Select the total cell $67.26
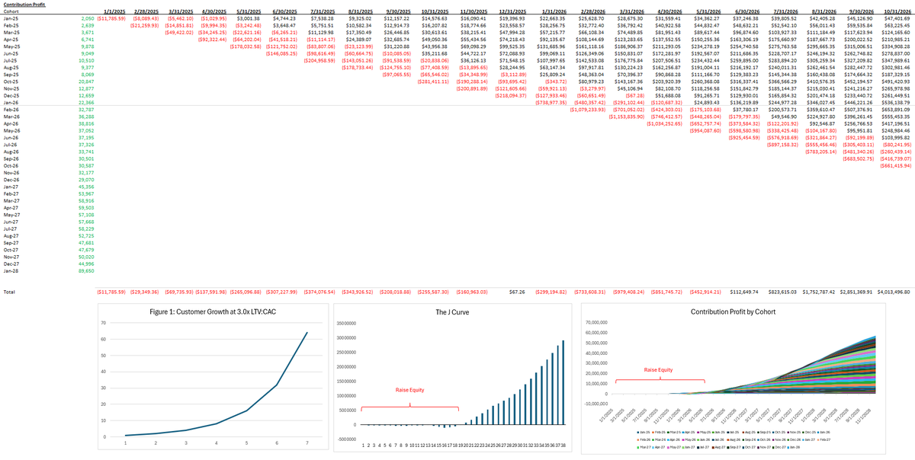 point(515,292)
